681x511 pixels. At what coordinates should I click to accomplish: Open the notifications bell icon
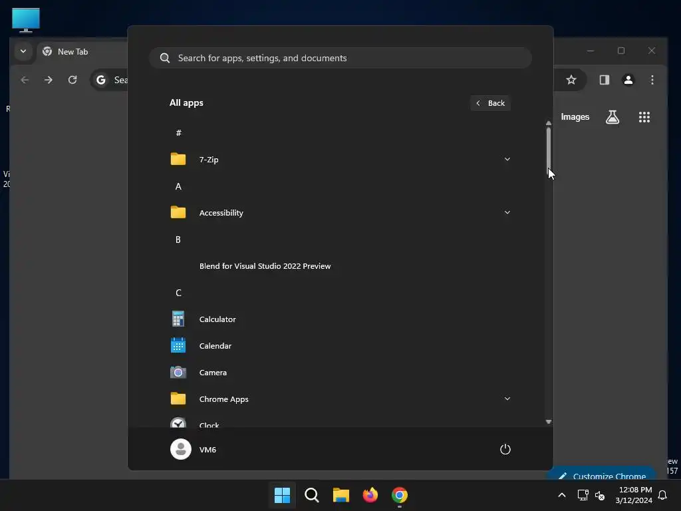pyautogui.click(x=663, y=495)
